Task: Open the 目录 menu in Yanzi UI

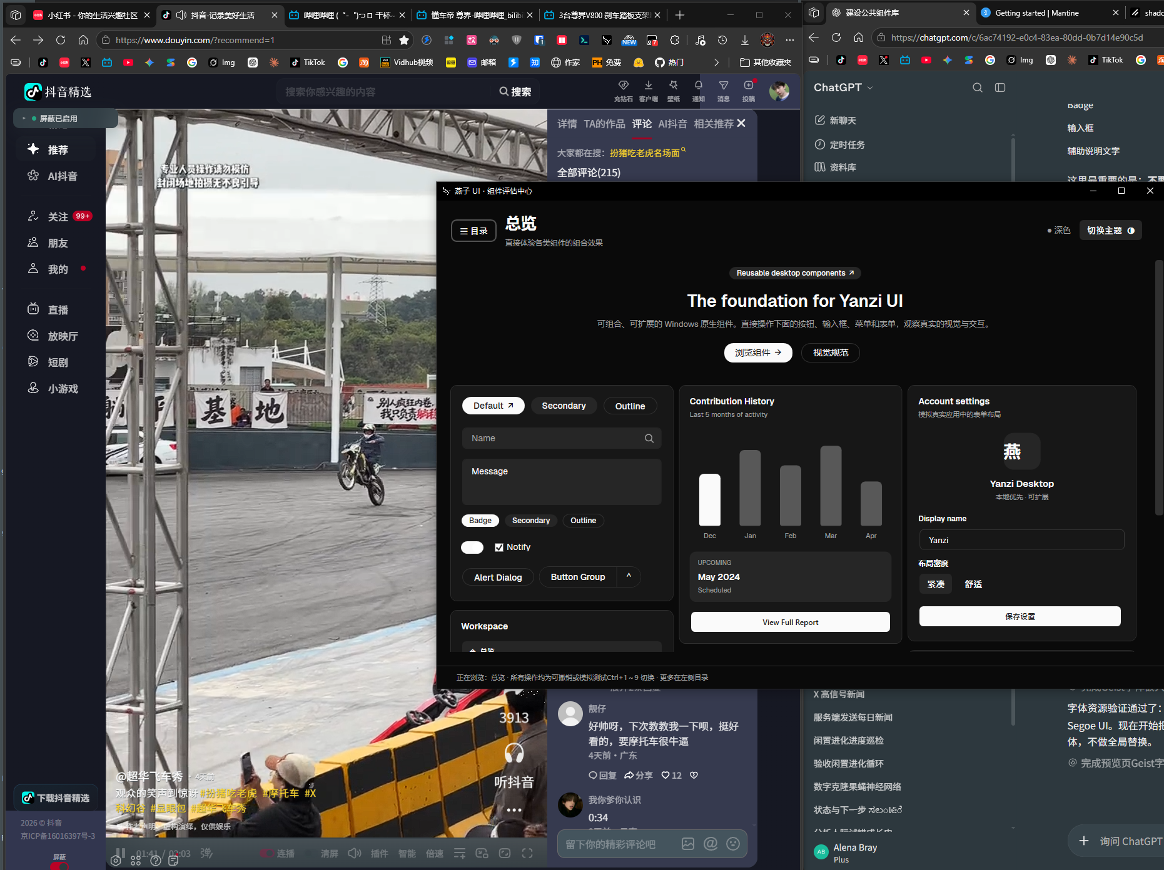Action: 473,231
